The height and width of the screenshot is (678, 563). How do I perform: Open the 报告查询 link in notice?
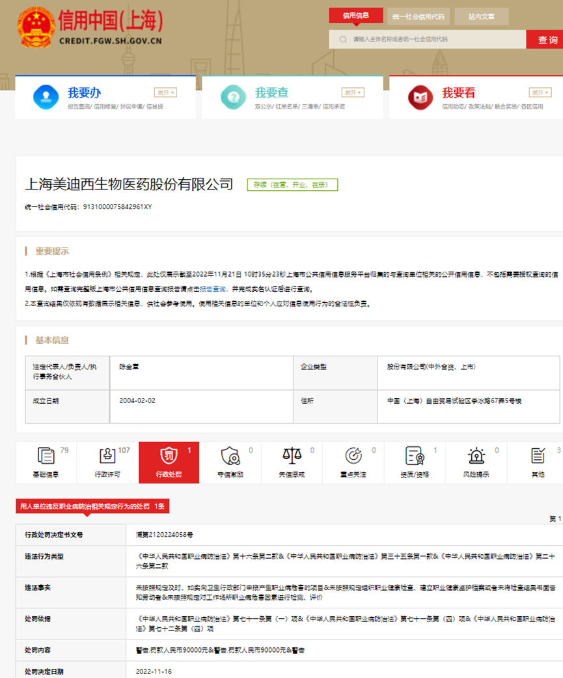click(195, 288)
